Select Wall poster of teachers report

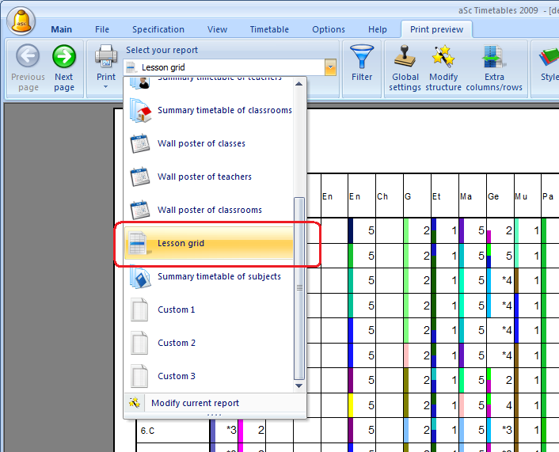click(204, 177)
